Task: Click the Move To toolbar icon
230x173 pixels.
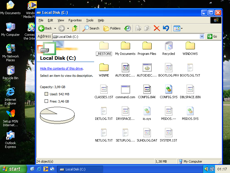Action: click(x=138, y=28)
